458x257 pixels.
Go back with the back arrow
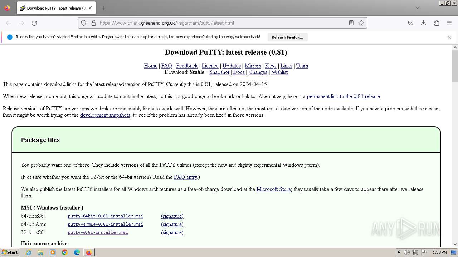point(9,23)
